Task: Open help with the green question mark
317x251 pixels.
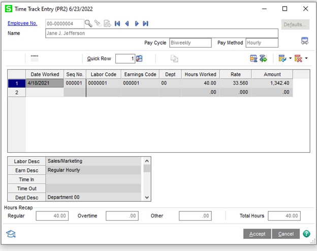Action: point(306,234)
